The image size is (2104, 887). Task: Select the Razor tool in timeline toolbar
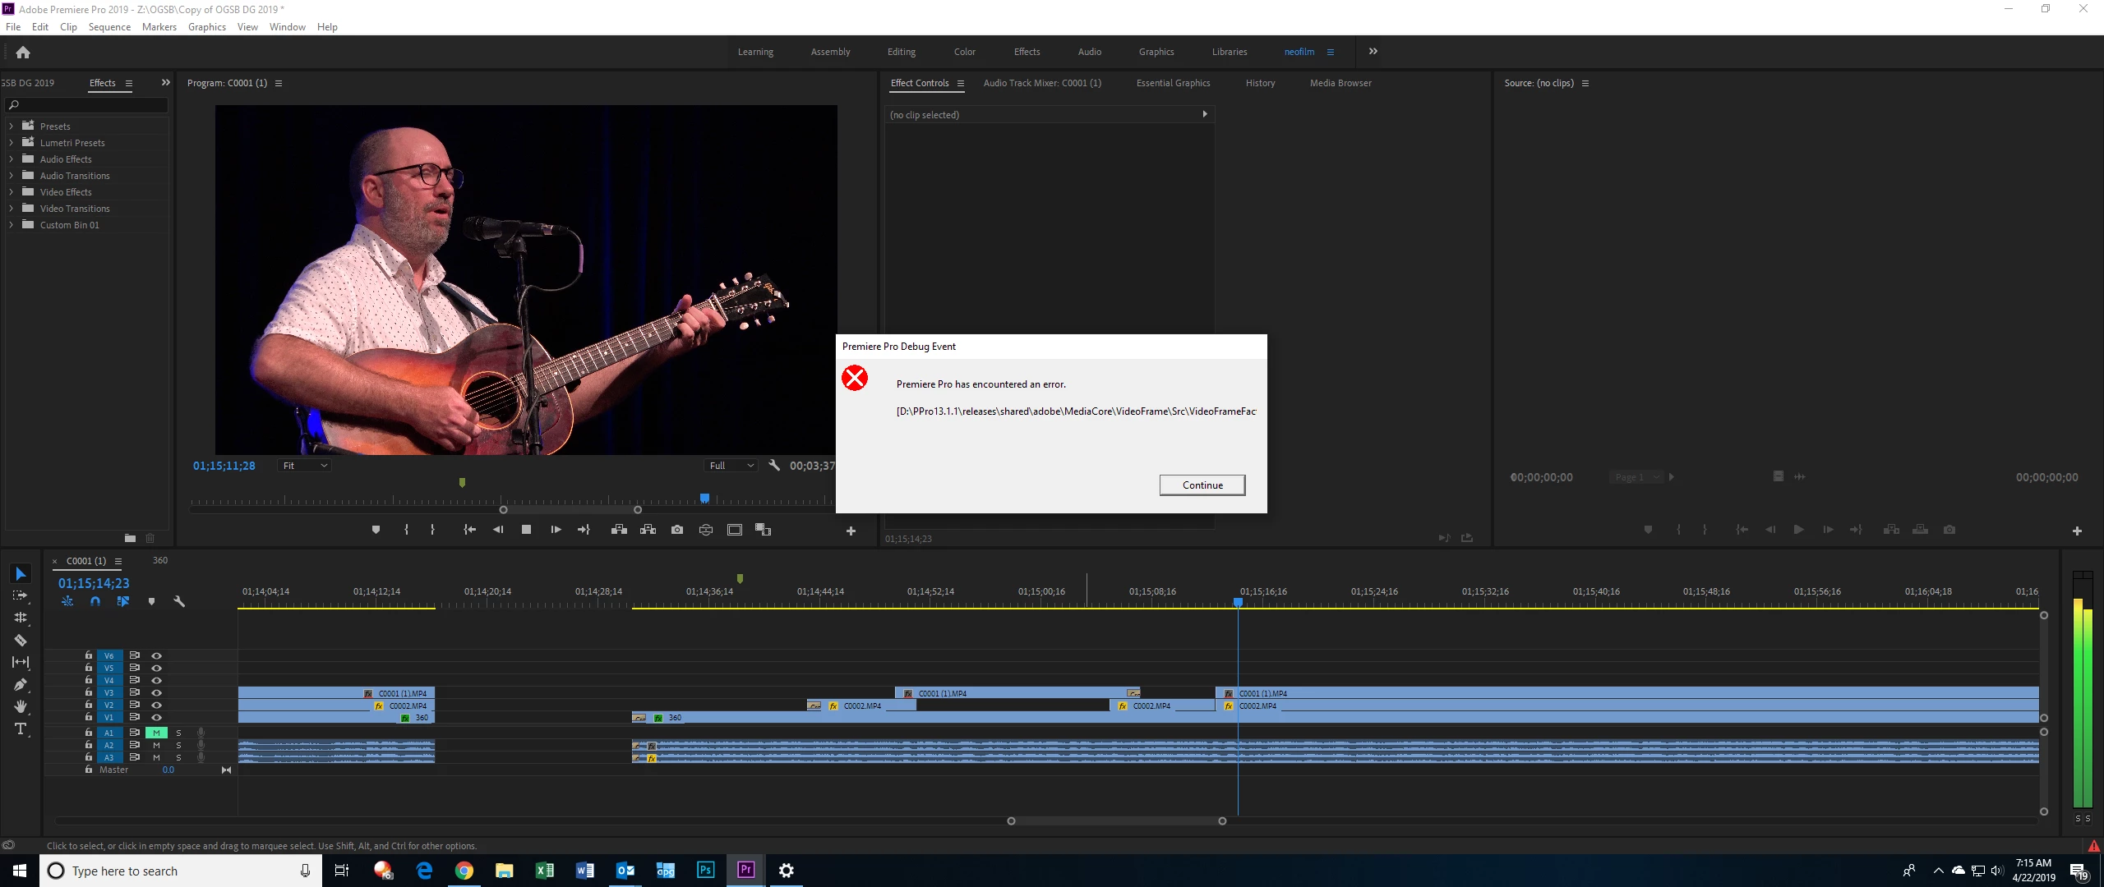pos(21,640)
